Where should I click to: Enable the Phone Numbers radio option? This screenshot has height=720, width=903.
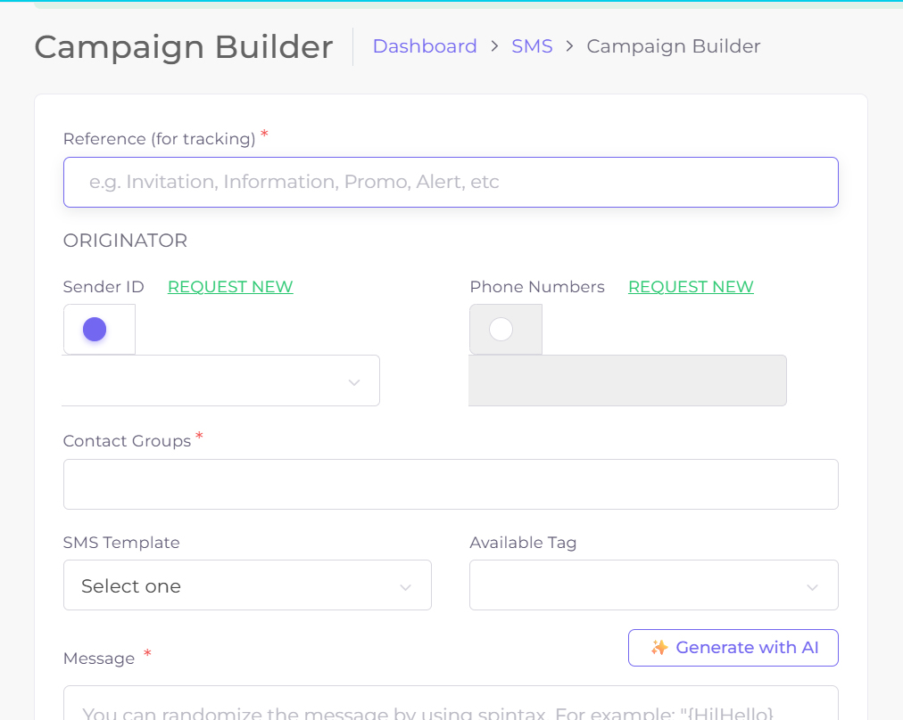501,330
